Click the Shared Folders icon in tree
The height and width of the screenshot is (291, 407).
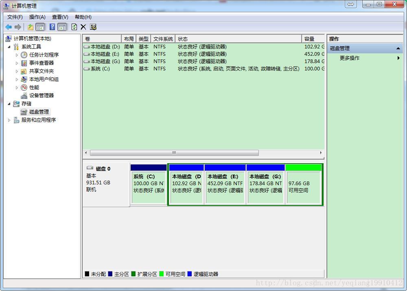24,71
